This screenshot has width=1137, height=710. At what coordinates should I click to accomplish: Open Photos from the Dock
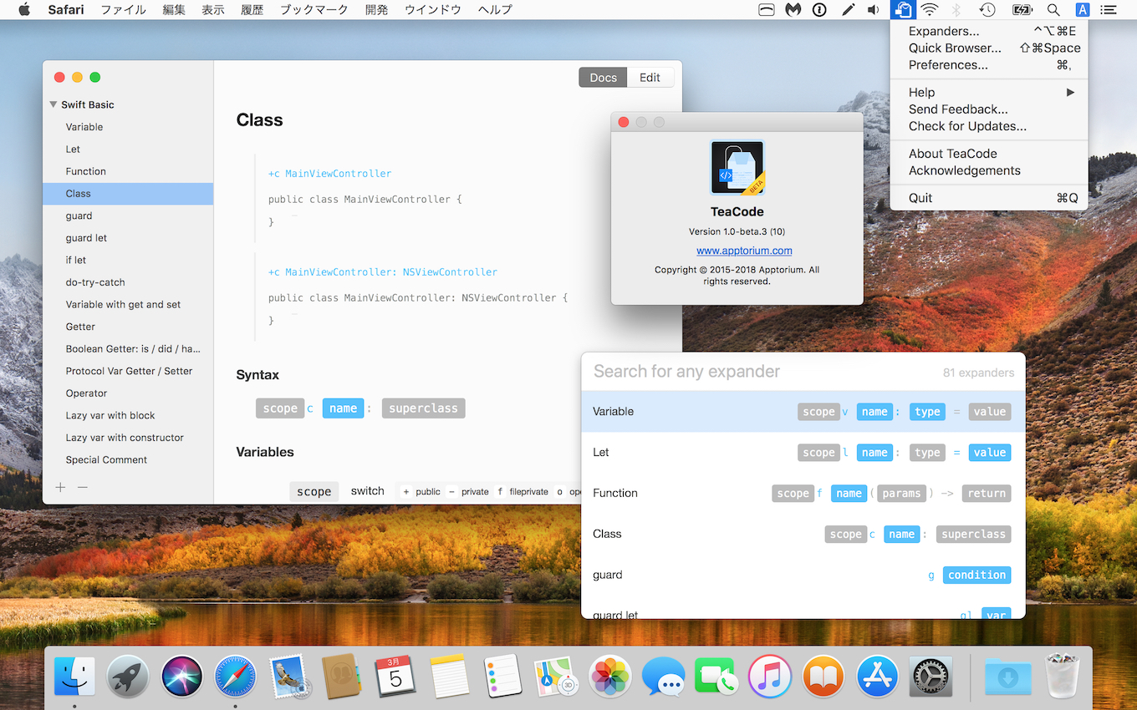609,676
